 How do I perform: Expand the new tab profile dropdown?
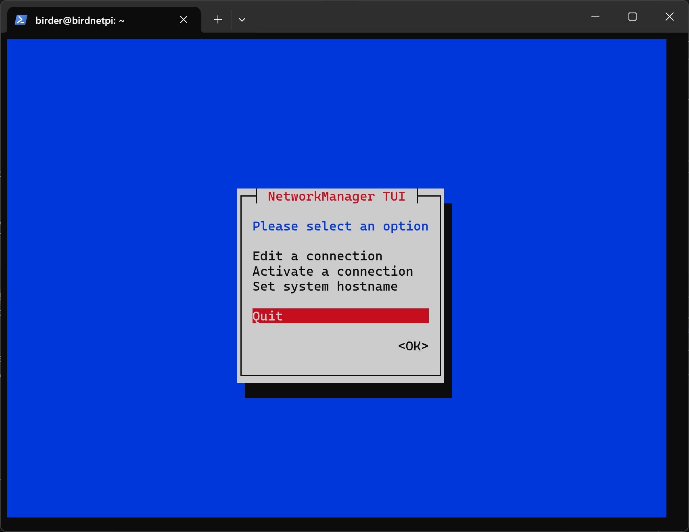coord(242,20)
